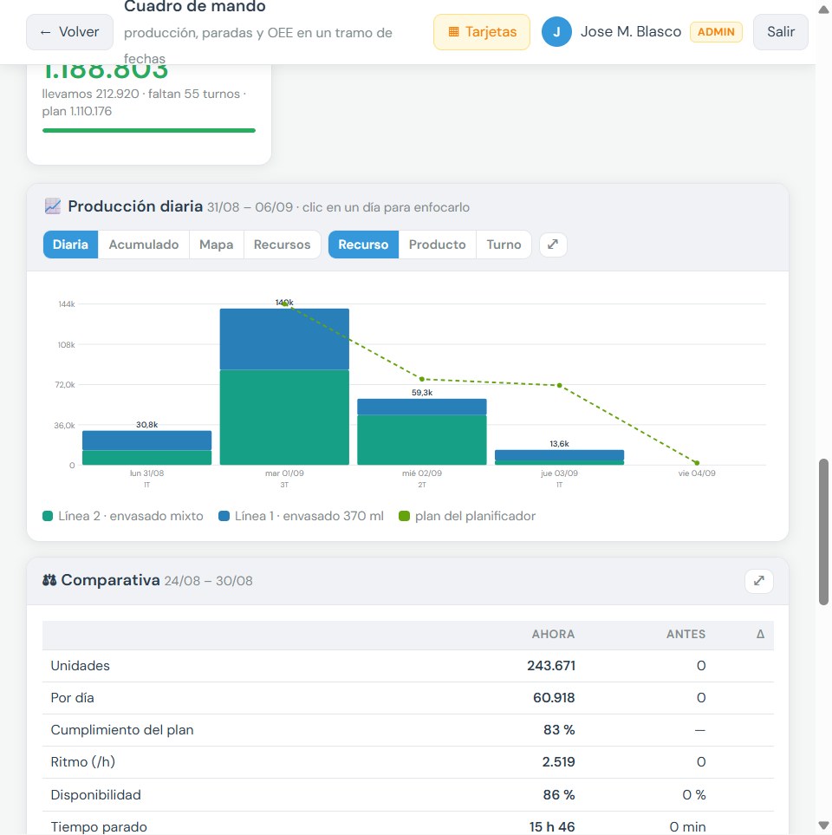Click the Δ delta column header

pos(760,634)
